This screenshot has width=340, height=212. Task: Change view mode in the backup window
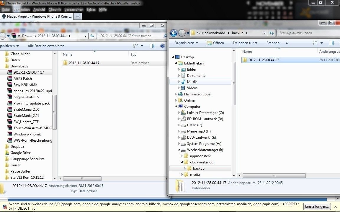click(315, 43)
